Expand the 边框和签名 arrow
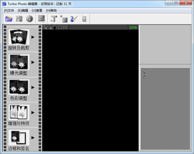This screenshot has width=194, height=154. tap(33, 137)
